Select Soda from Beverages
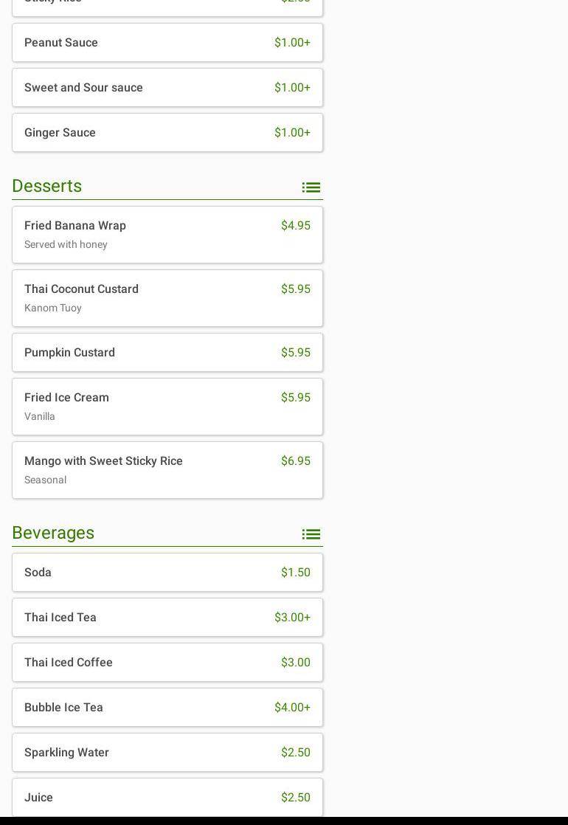This screenshot has height=825, width=568. pos(167,573)
